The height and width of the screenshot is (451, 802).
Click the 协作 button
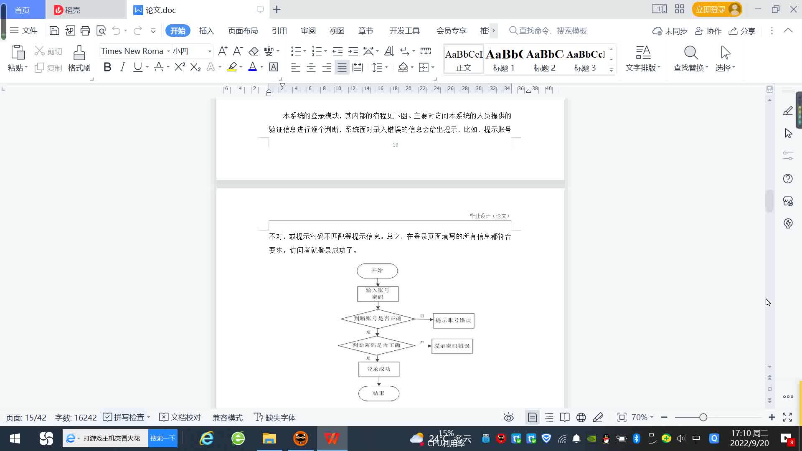point(708,31)
